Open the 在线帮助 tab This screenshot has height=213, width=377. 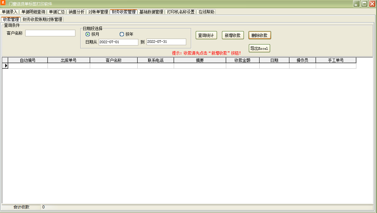pyautogui.click(x=206, y=12)
